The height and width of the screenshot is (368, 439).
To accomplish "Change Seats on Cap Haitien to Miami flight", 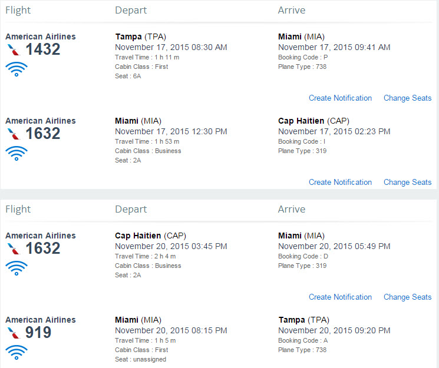I will (407, 297).
